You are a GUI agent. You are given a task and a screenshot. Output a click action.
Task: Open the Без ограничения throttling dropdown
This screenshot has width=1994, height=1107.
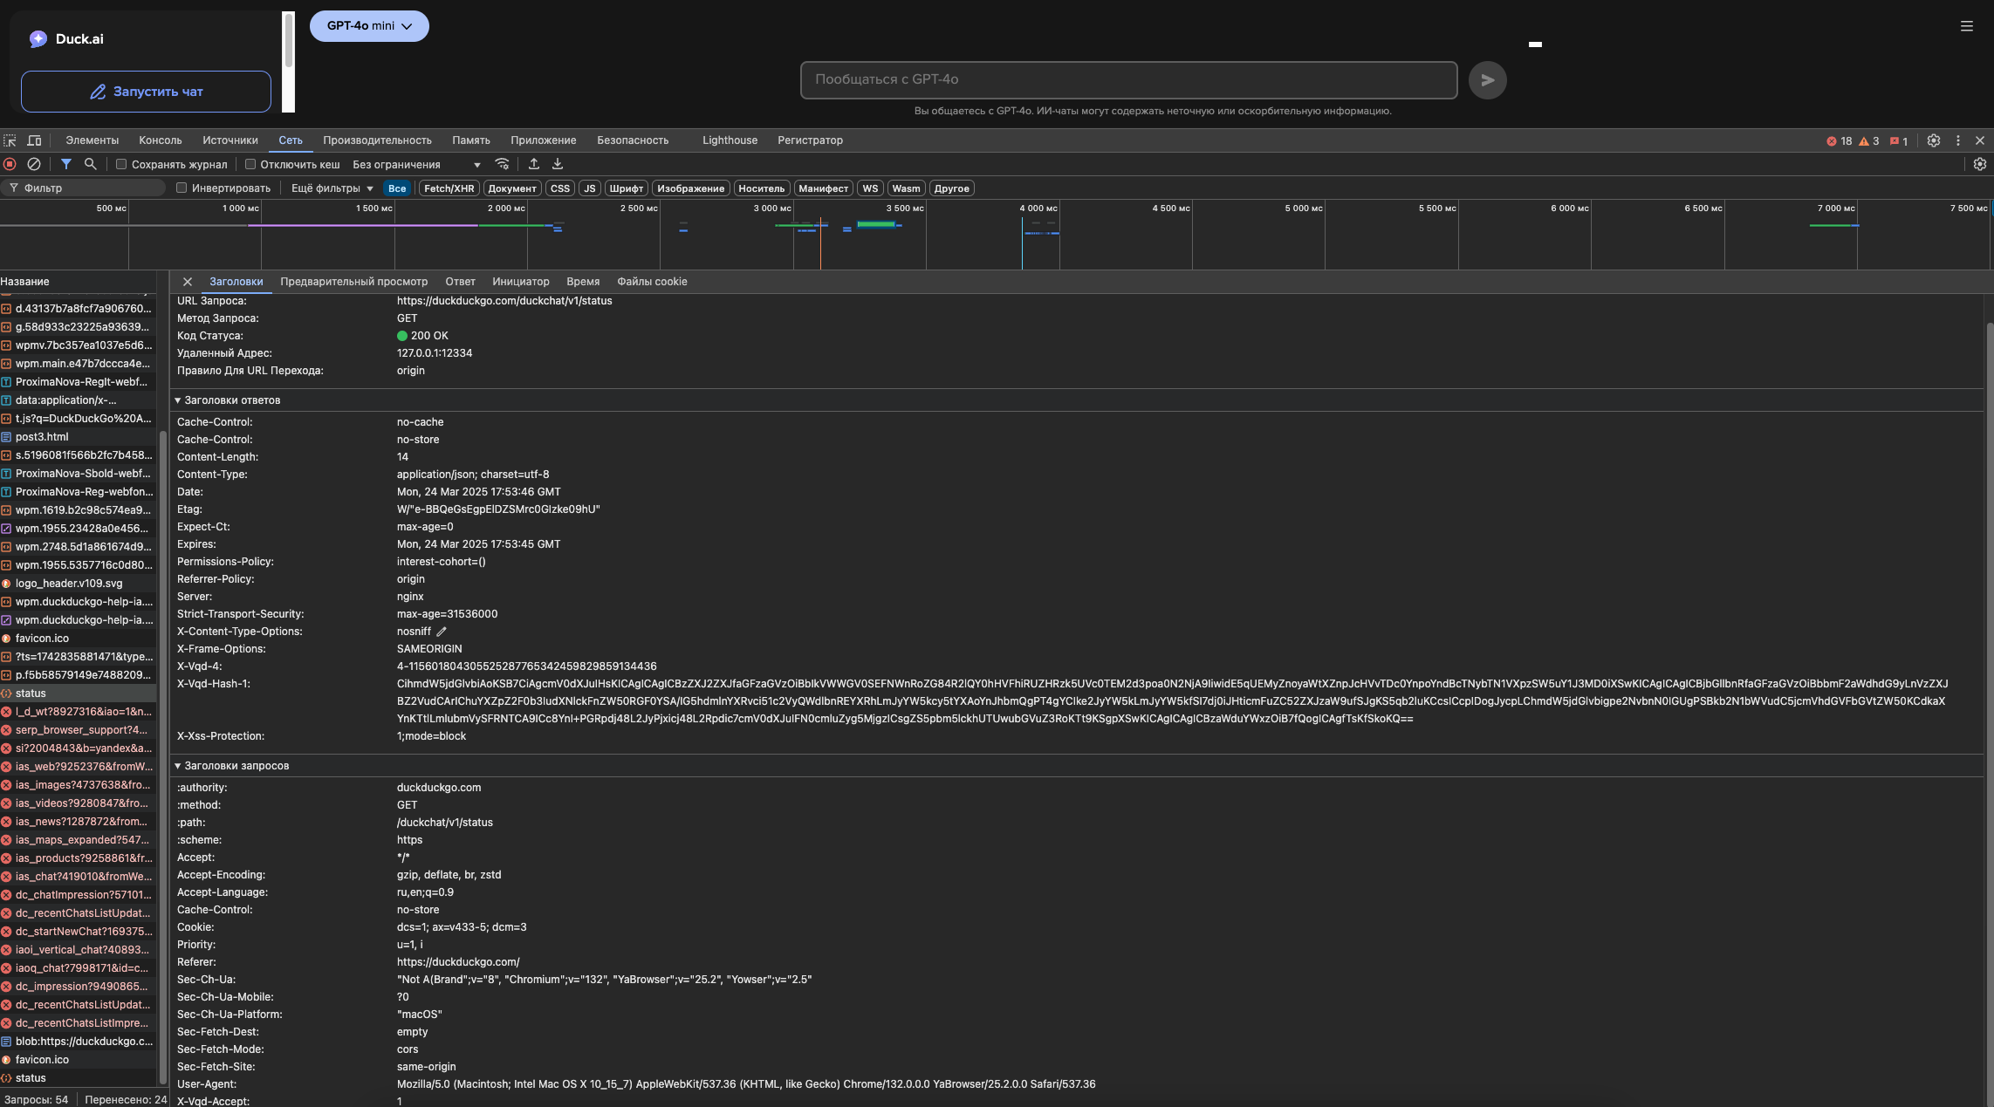pyautogui.click(x=416, y=164)
